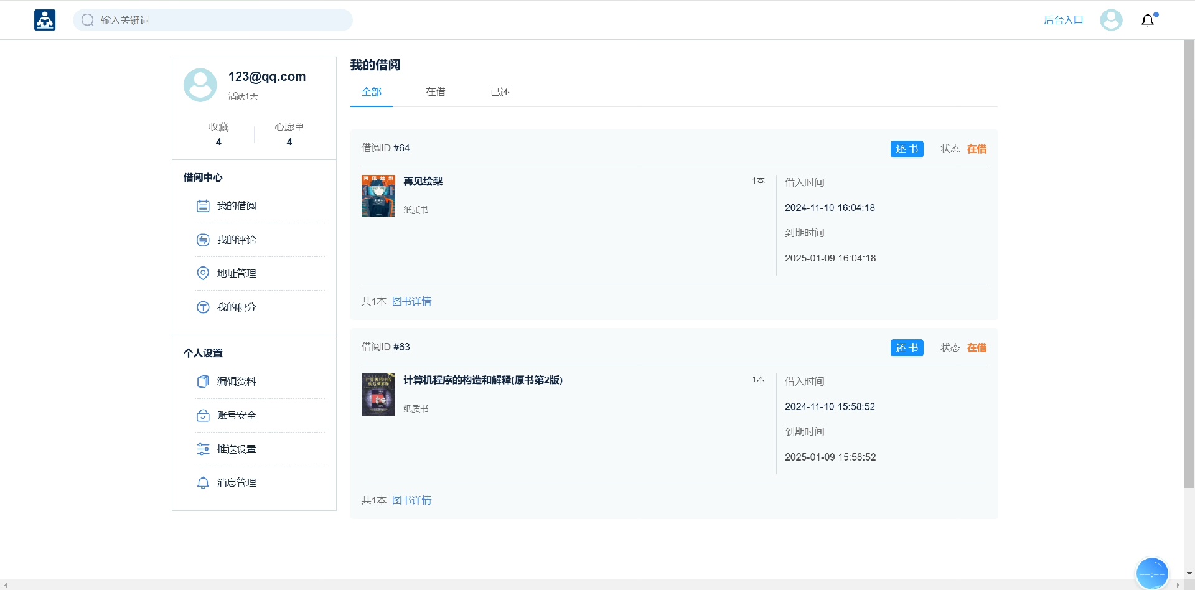Open the header user avatar menu
Image resolution: width=1195 pixels, height=590 pixels.
coord(1111,20)
